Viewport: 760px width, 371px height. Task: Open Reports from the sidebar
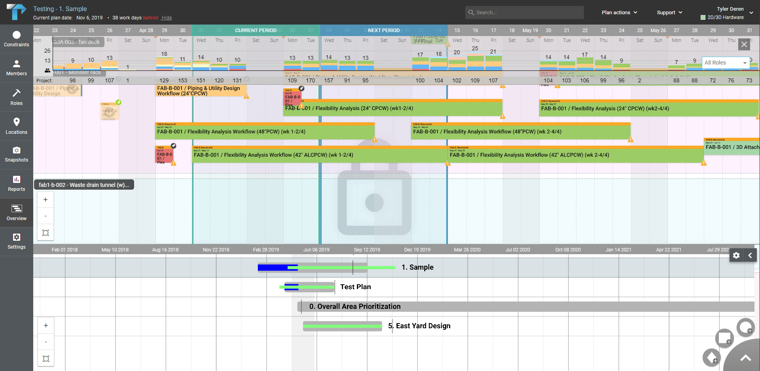(16, 183)
